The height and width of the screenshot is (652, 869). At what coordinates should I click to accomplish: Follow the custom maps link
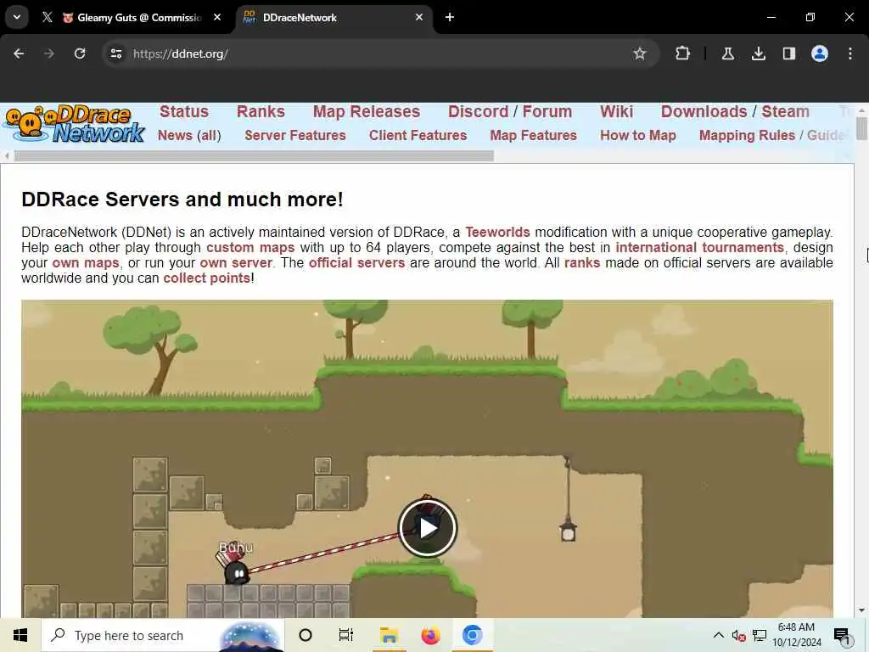[250, 247]
